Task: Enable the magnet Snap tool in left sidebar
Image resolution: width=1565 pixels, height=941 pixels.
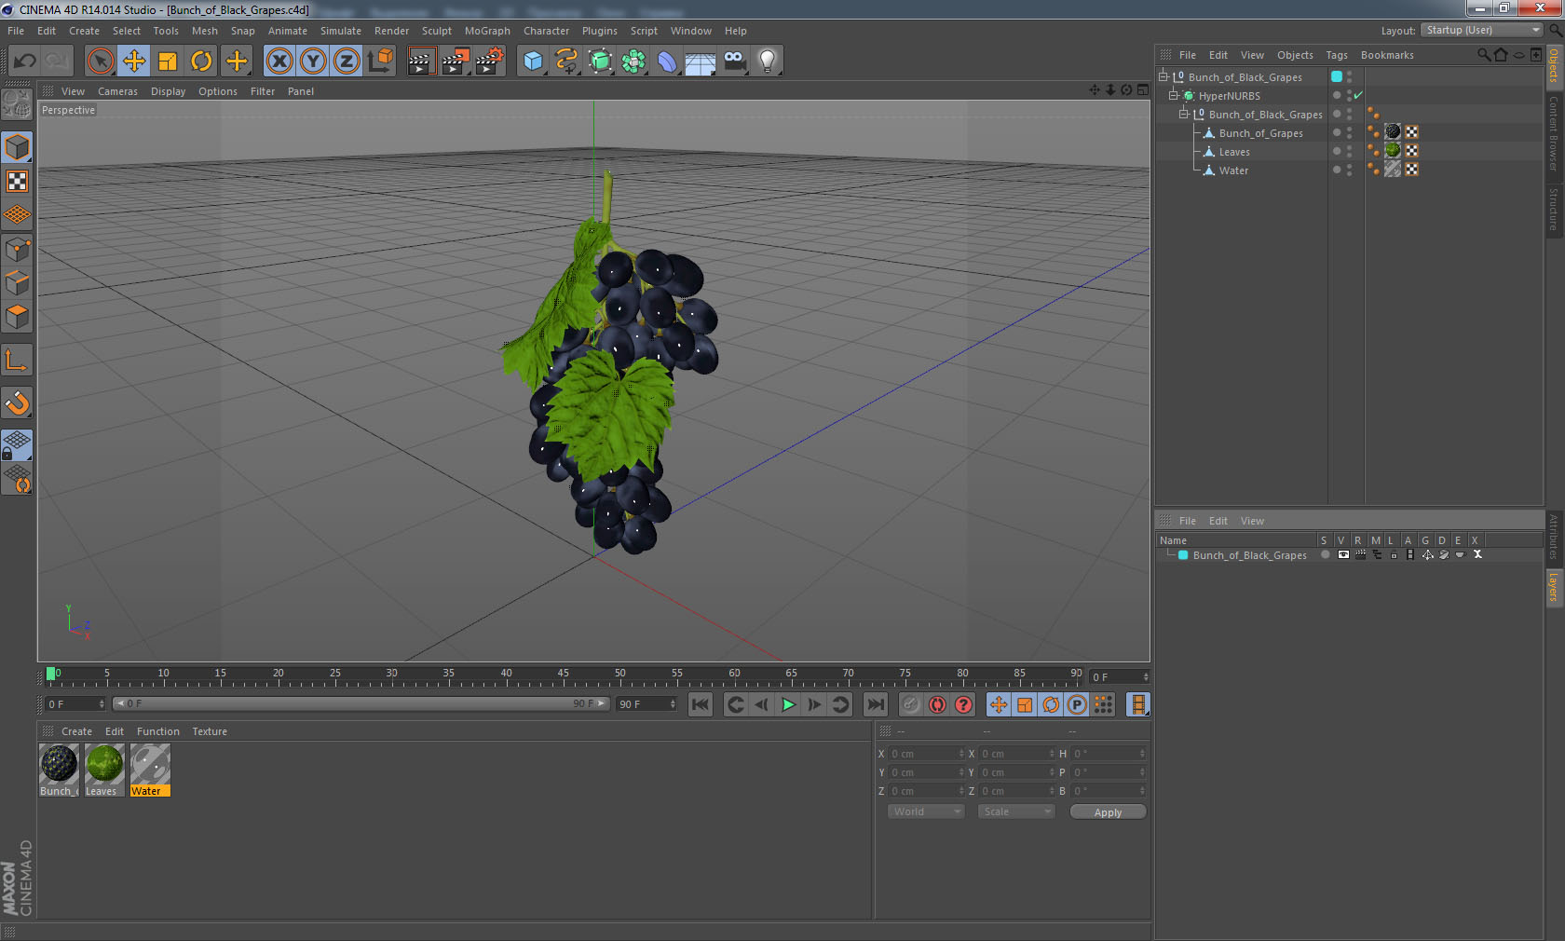Action: click(17, 403)
